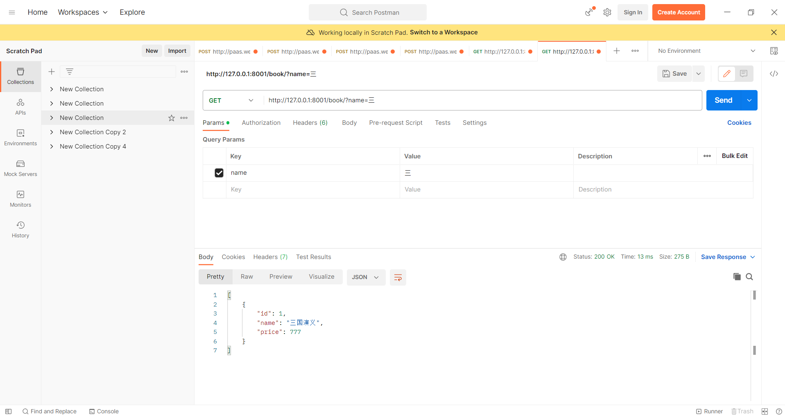Open the Workspaces dropdown
785x417 pixels.
tap(83, 12)
